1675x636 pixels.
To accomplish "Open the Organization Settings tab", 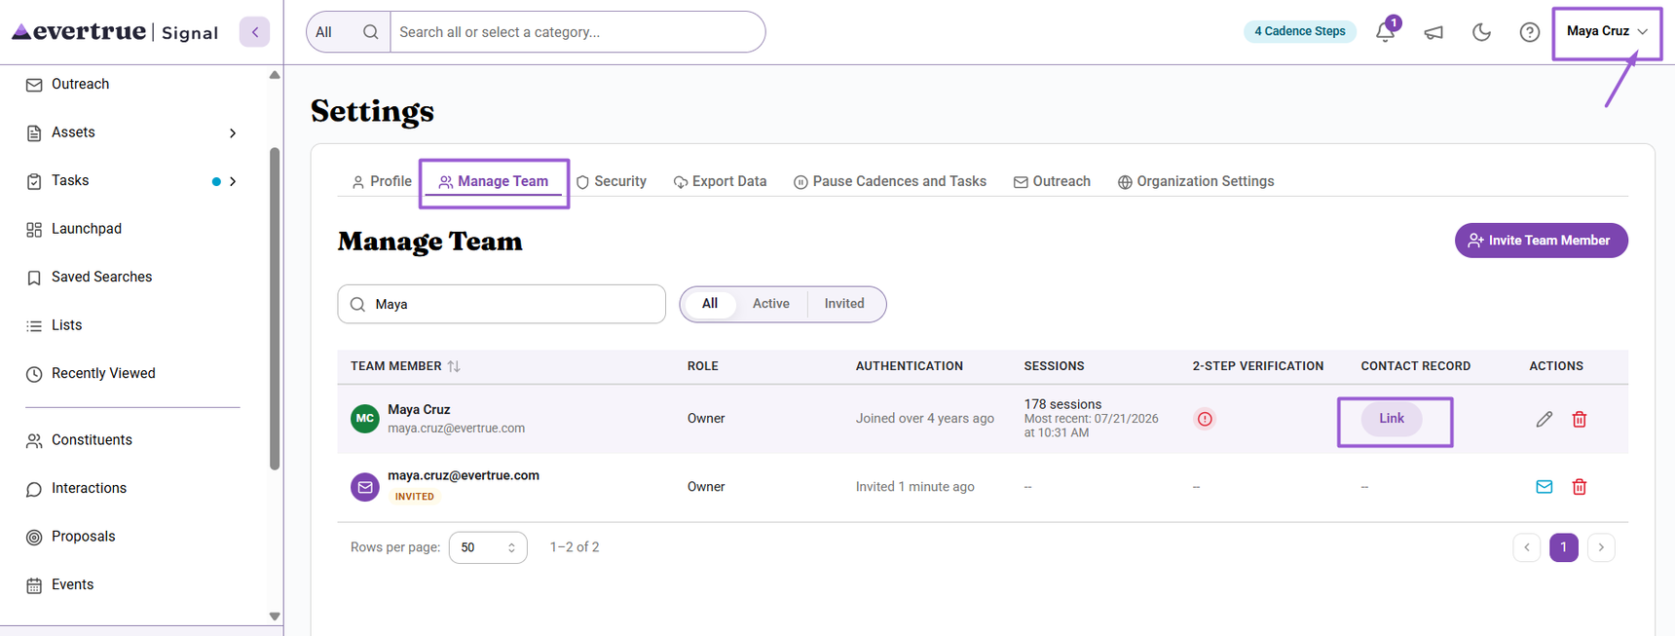I will pos(1196,181).
